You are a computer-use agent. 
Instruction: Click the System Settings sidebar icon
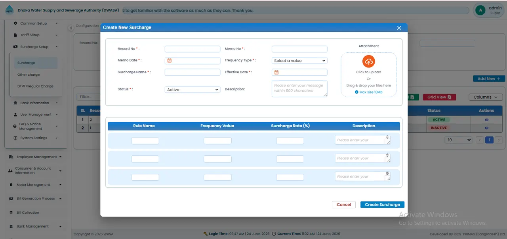pyautogui.click(x=15, y=138)
